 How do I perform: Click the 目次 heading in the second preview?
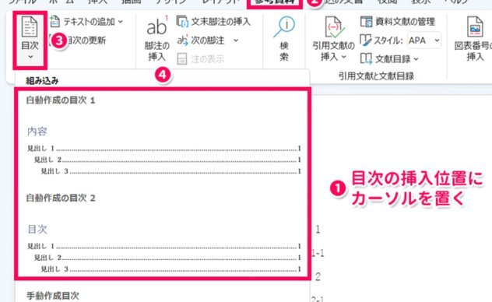tap(37, 229)
